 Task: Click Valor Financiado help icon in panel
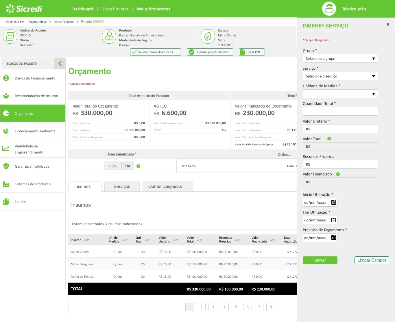(x=338, y=174)
